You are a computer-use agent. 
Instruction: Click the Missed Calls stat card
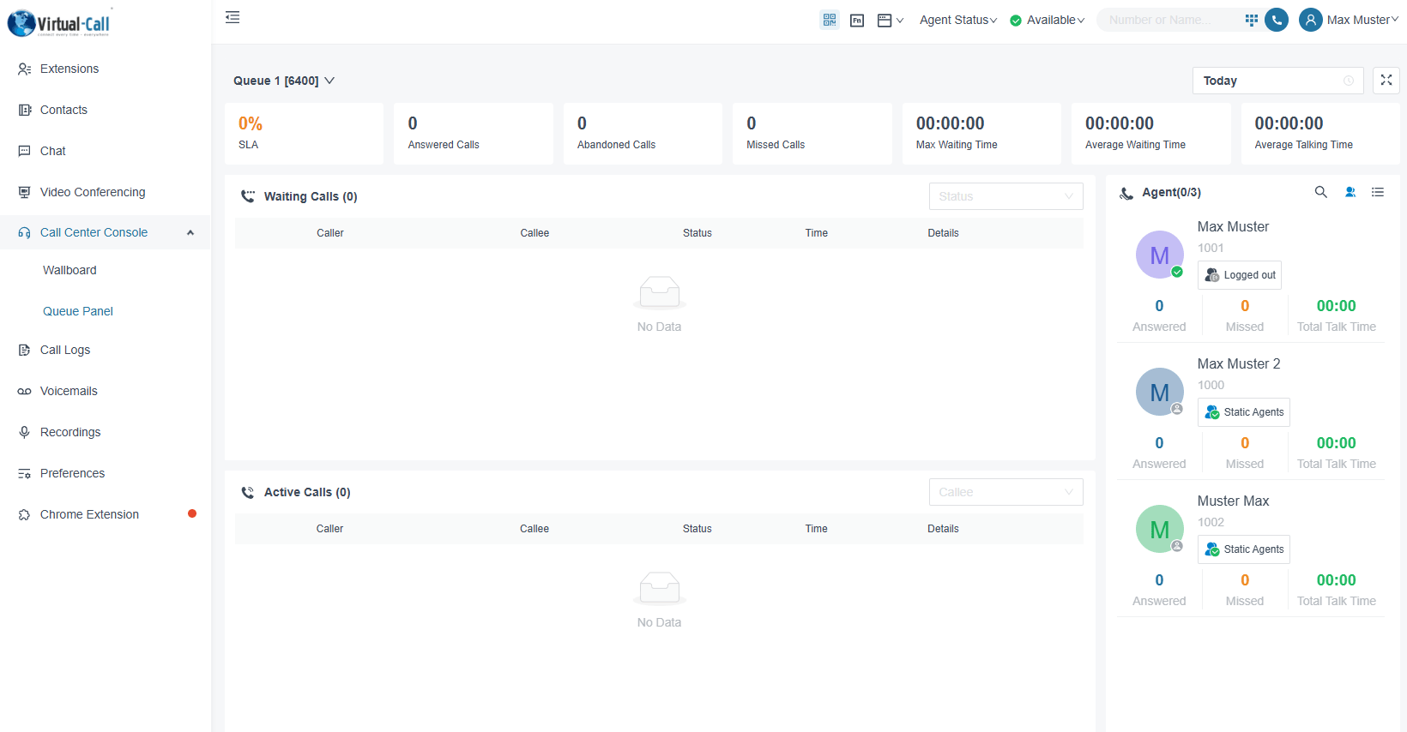[x=812, y=134]
